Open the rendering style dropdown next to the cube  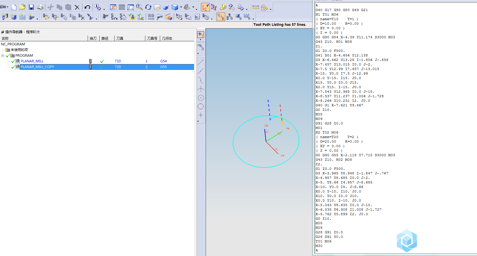point(181,7)
